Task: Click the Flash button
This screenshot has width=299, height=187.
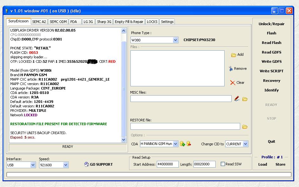Action: pyautogui.click(x=272, y=33)
